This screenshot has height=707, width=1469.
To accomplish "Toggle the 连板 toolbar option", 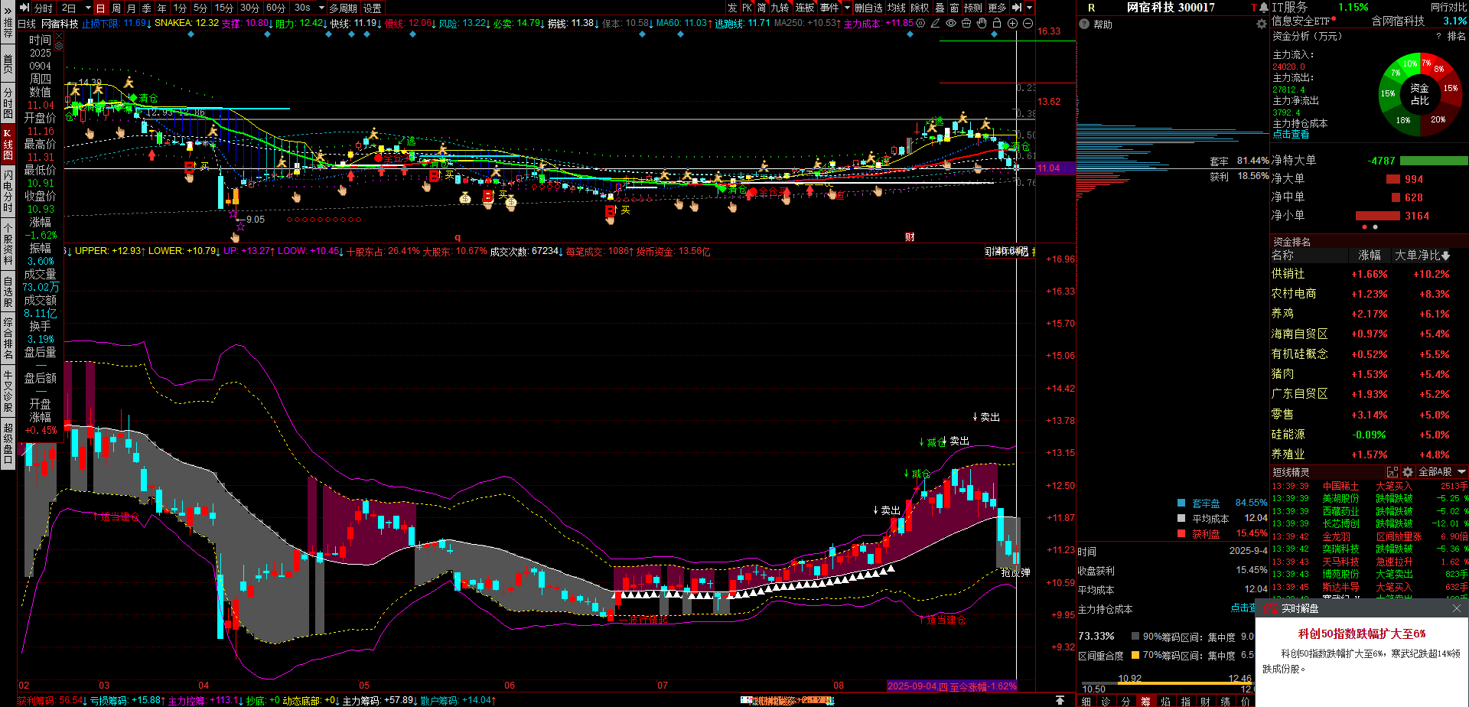I will pos(805,8).
